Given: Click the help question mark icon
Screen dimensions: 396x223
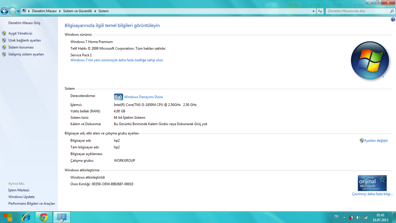Looking at the screenshot, I should tap(393, 20).
